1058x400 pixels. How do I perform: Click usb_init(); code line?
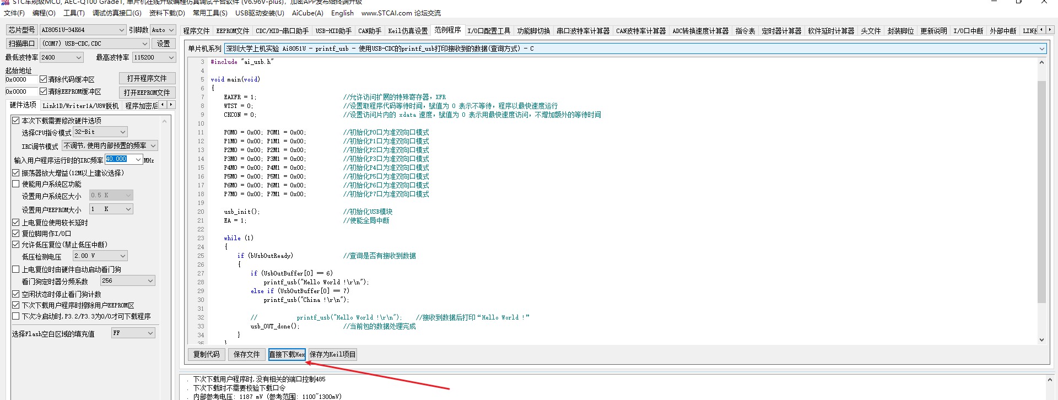[241, 212]
